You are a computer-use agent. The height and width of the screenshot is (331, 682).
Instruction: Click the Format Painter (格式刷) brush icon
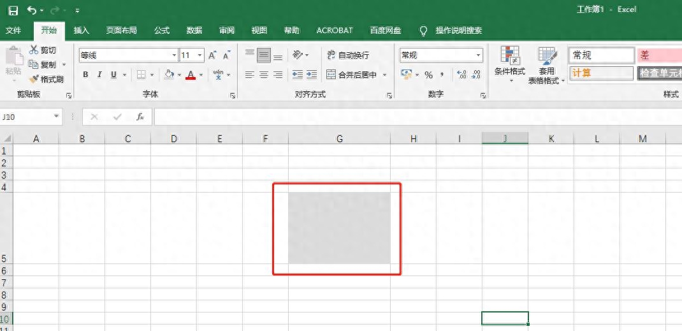click(34, 79)
